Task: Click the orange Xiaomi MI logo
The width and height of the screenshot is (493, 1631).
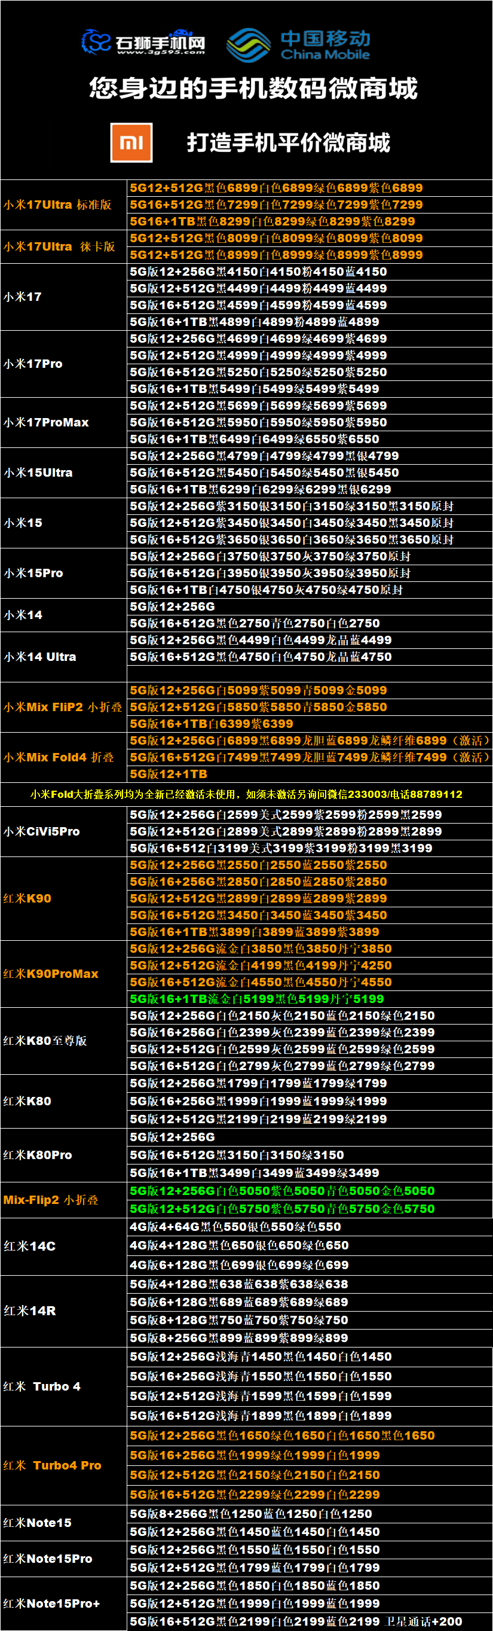Action: pyautogui.click(x=131, y=142)
